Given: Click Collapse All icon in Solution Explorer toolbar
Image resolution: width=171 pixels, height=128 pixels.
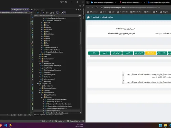Looking at the screenshot, I should point(51,13).
